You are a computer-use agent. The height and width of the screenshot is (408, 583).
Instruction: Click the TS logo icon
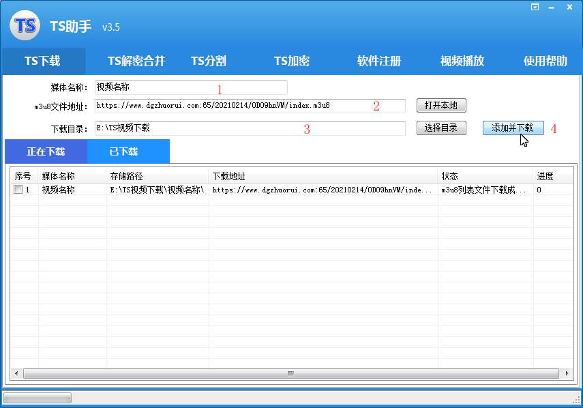point(25,25)
